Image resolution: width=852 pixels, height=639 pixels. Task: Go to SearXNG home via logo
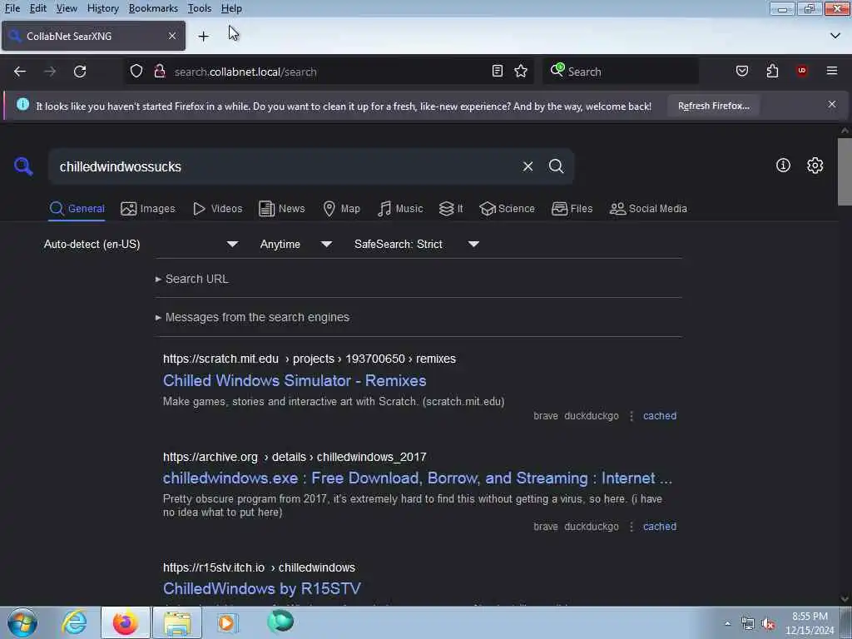pos(23,166)
